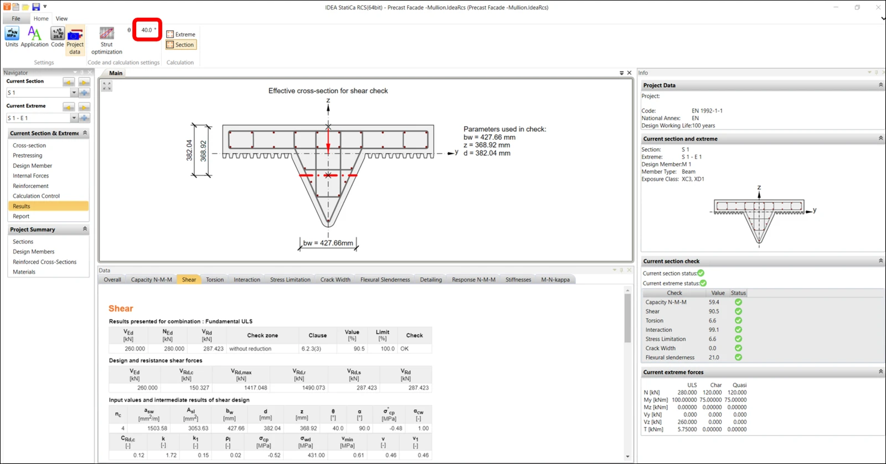
Task: Open Report in the navigator
Action: pyautogui.click(x=21, y=216)
